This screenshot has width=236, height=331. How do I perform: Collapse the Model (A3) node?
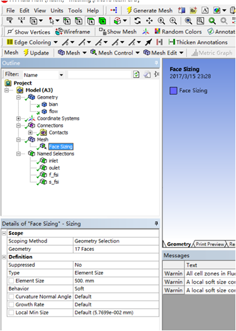click(7, 90)
